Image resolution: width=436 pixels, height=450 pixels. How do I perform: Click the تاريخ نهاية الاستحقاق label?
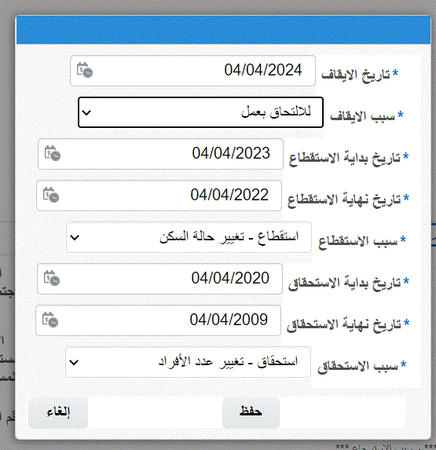pos(344,324)
